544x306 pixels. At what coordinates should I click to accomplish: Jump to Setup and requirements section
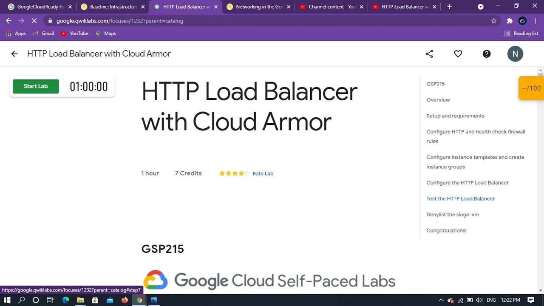coord(455,116)
